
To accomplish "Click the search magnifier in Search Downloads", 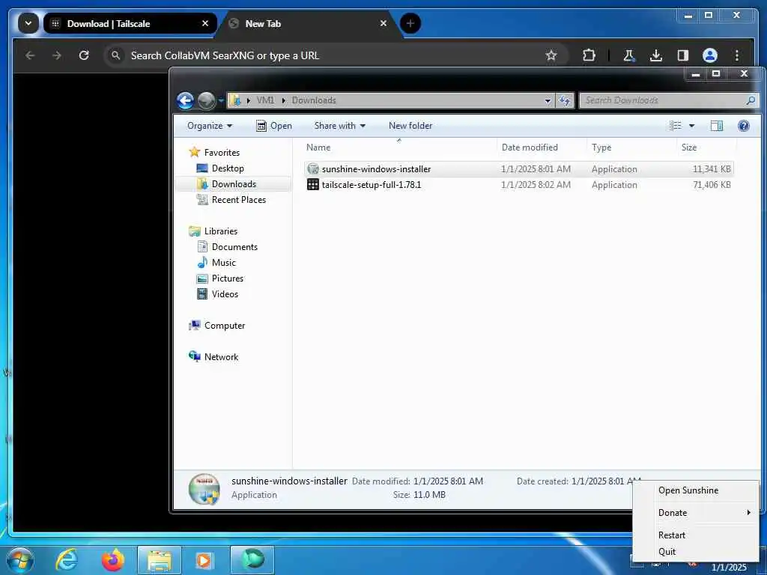I will coord(751,100).
